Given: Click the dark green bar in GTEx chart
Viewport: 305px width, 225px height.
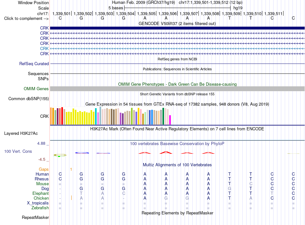Looking at the screenshot, I should 163,116.
